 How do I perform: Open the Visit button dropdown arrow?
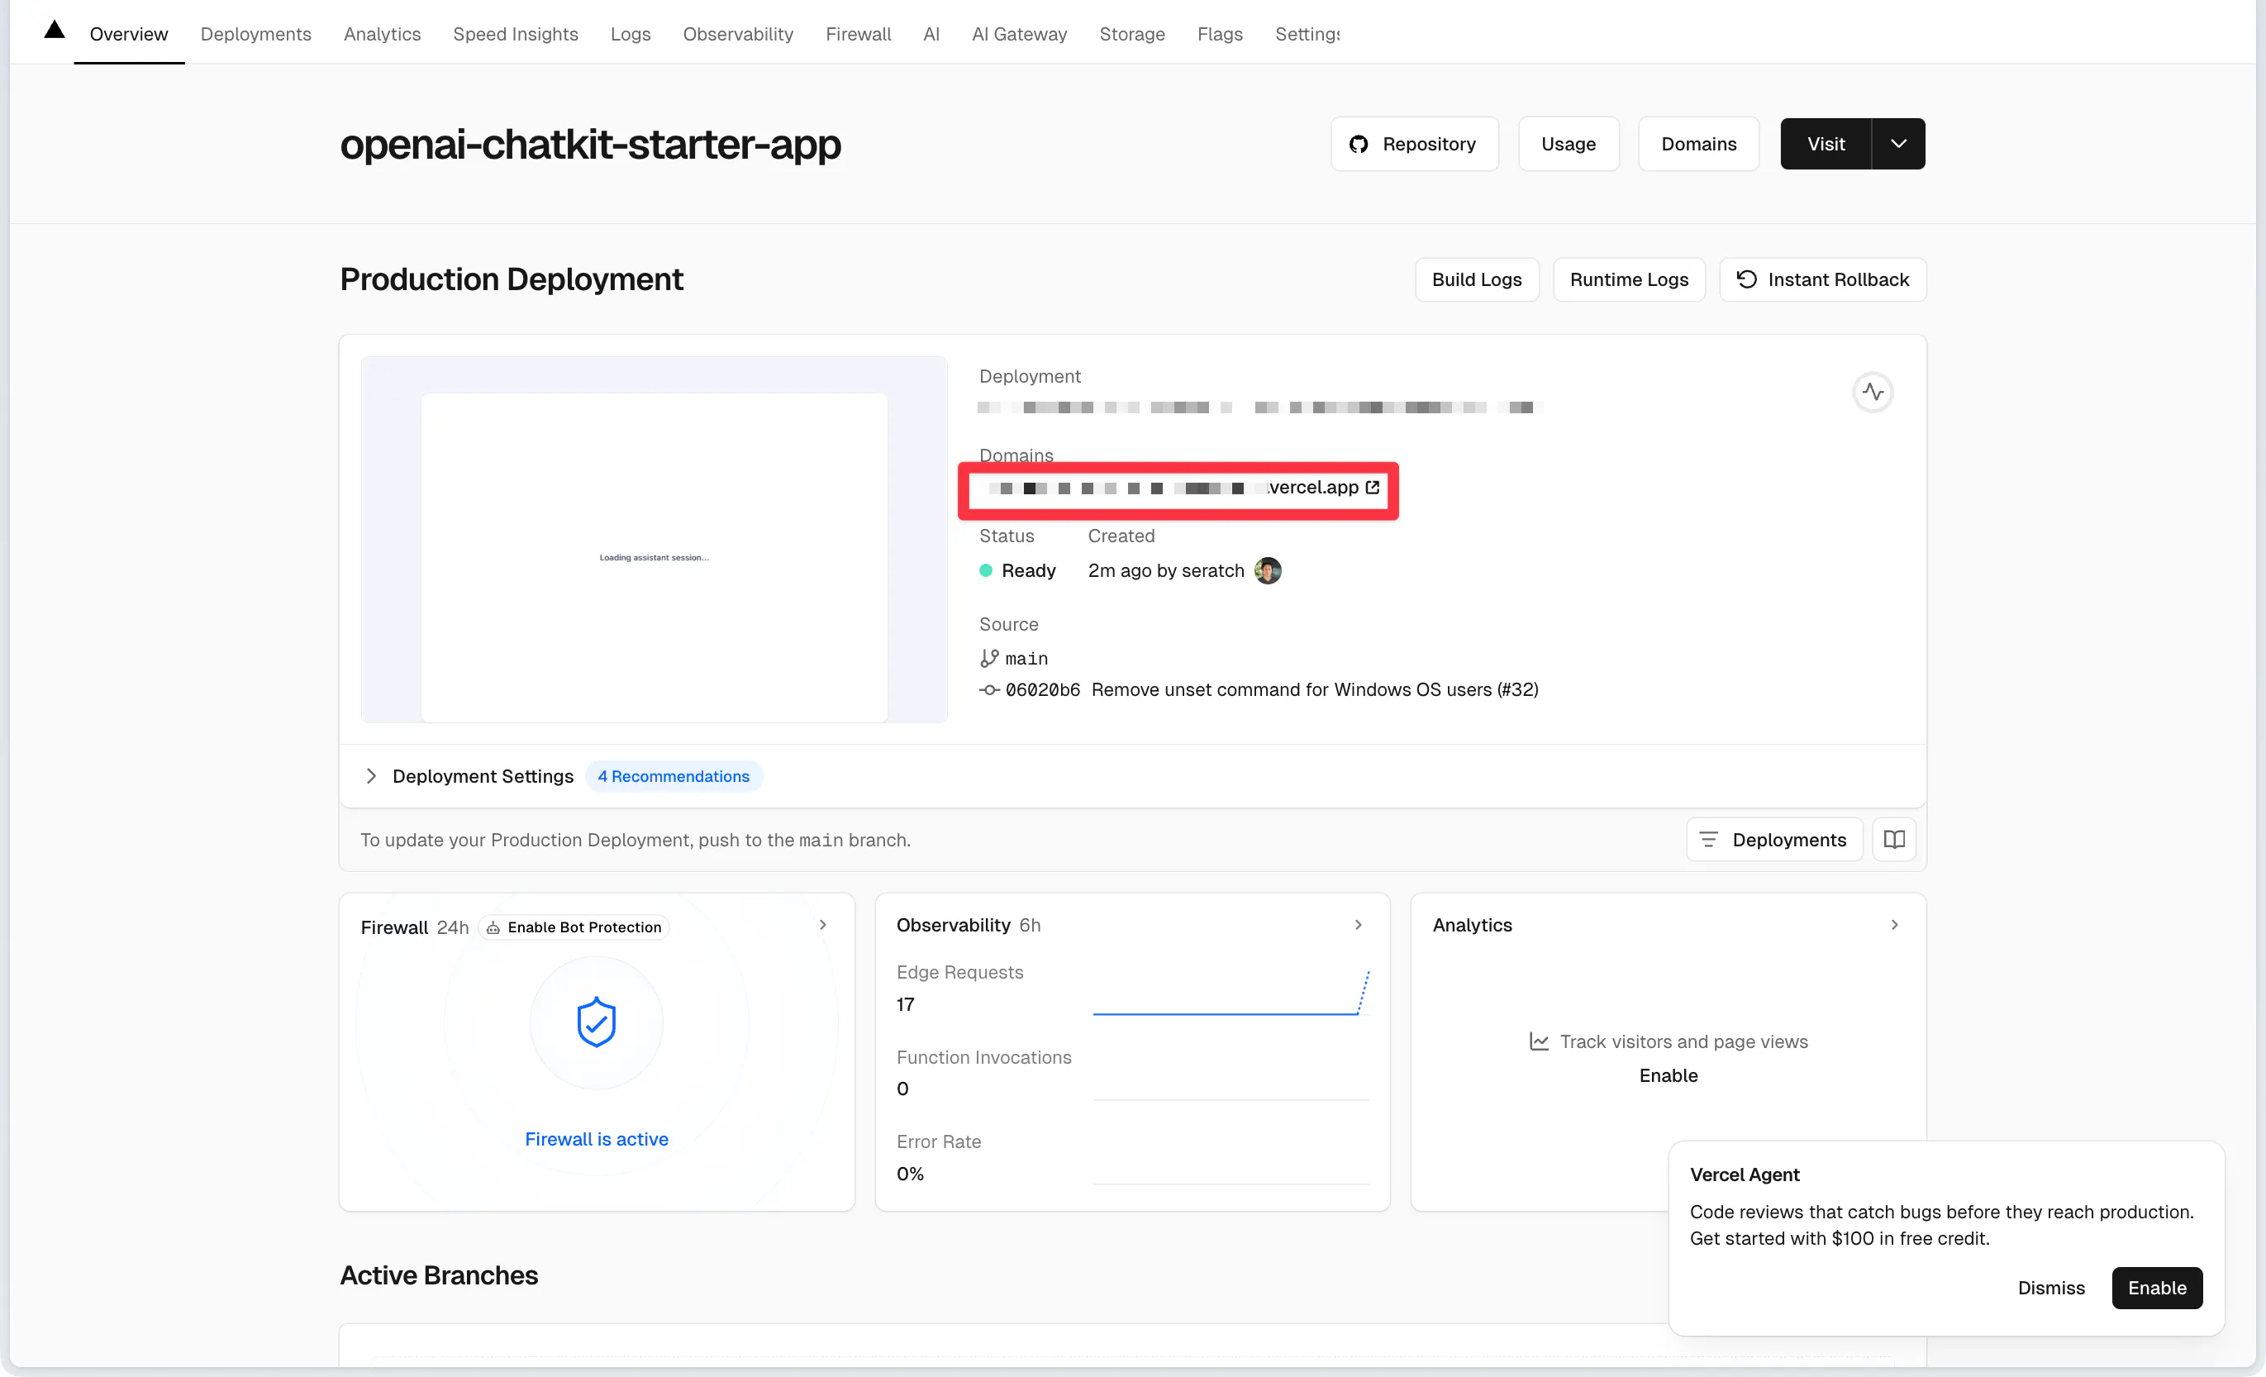point(1898,145)
